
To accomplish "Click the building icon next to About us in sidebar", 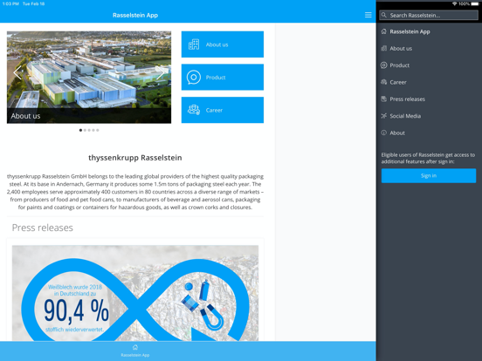I will click(x=383, y=48).
